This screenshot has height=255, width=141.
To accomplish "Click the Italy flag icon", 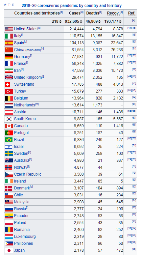I will tap(9, 36).
